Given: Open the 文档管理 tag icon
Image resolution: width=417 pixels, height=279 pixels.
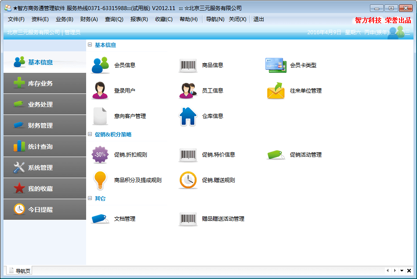Looking at the screenshot, I should pyautogui.click(x=100, y=219).
